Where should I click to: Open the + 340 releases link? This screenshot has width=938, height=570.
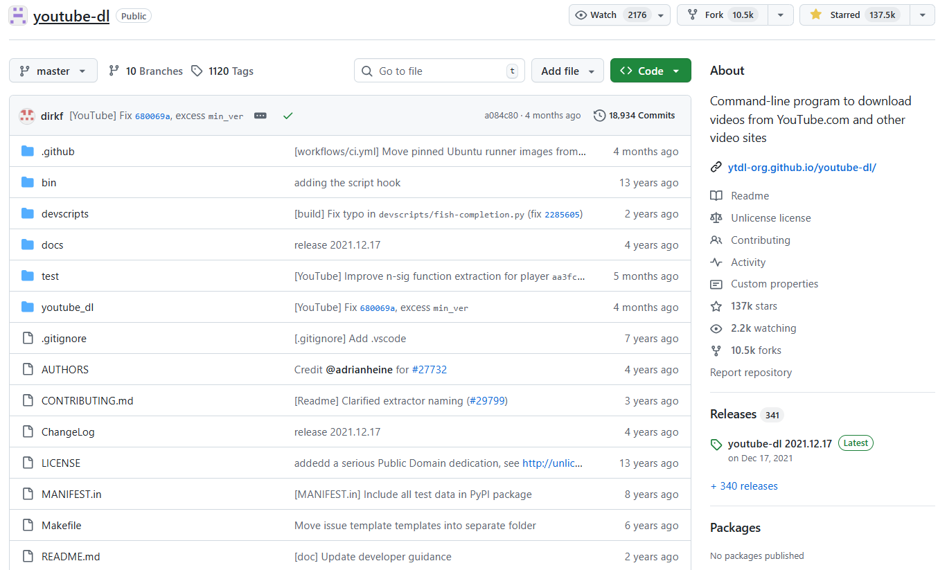tap(744, 486)
